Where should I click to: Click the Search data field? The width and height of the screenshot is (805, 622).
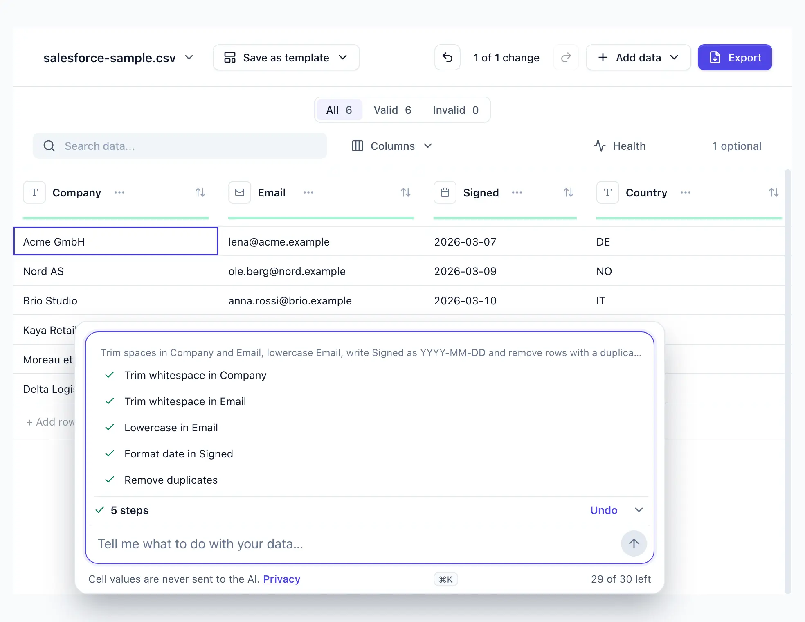pyautogui.click(x=180, y=146)
